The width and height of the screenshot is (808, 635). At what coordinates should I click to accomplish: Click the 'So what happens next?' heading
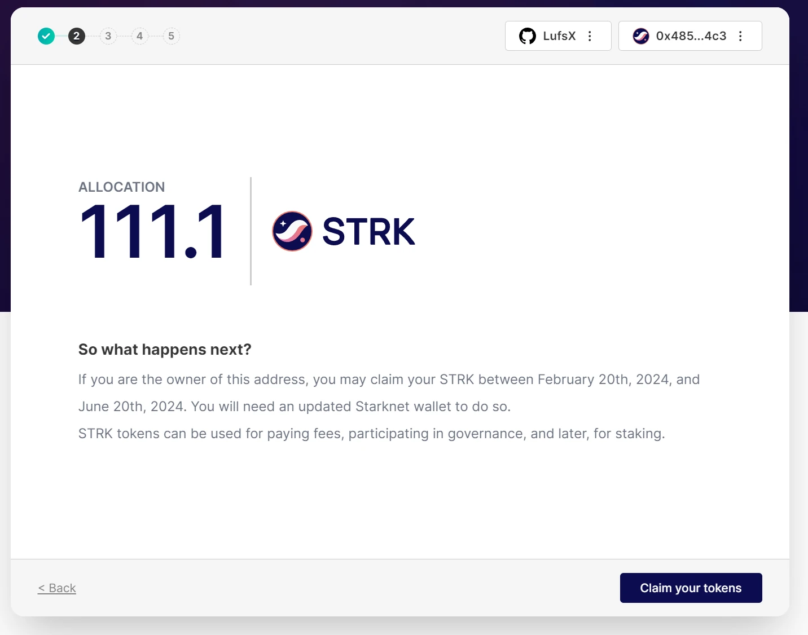pos(165,350)
